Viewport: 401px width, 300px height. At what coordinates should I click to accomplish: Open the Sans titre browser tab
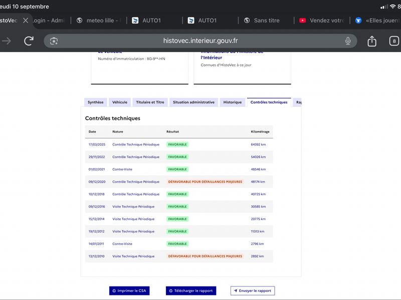point(262,20)
